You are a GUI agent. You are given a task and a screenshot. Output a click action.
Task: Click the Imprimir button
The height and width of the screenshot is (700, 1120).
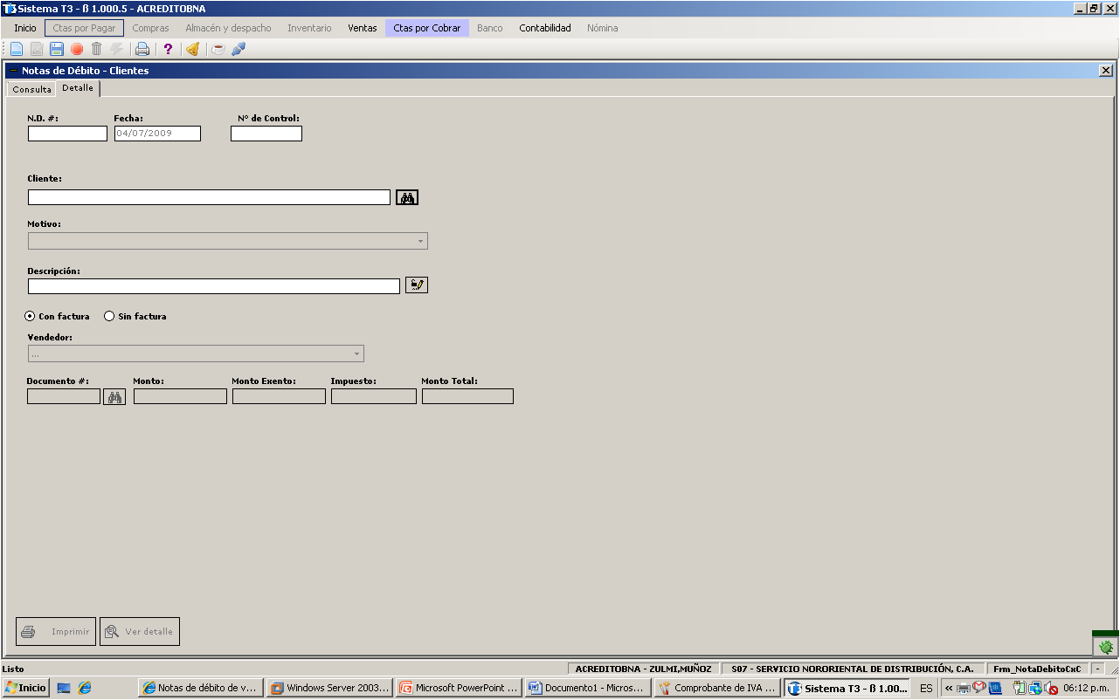[x=56, y=631]
